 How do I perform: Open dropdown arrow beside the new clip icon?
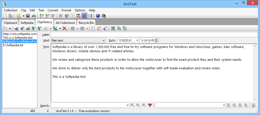click(x=10, y=29)
